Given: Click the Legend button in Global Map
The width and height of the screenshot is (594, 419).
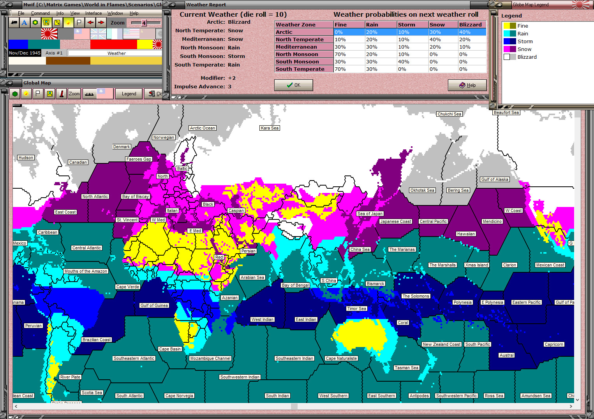Looking at the screenshot, I should click(x=129, y=94).
